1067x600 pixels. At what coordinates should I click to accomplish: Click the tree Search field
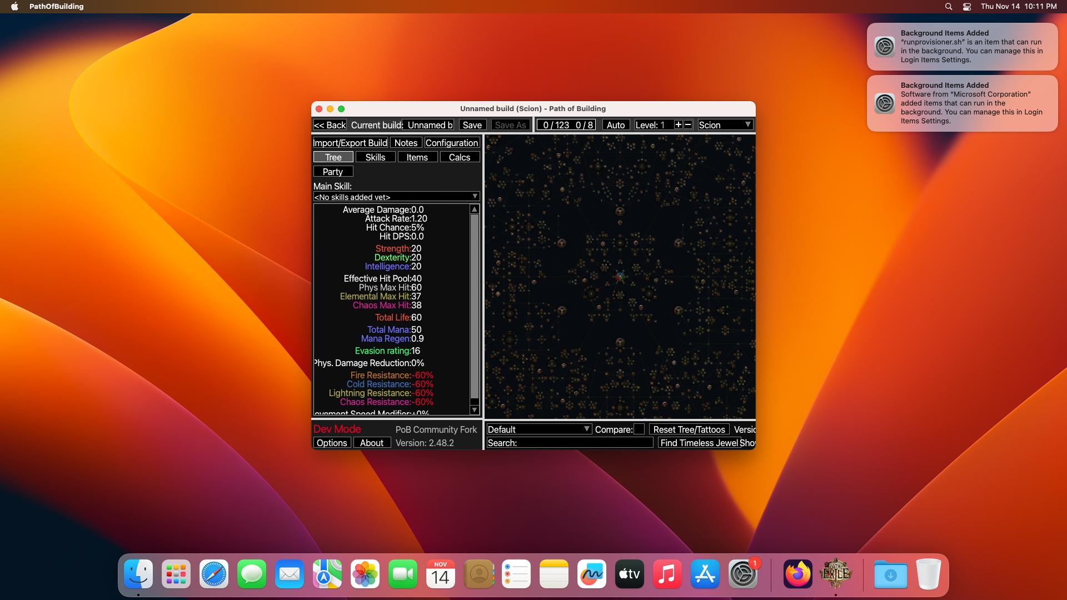570,442
